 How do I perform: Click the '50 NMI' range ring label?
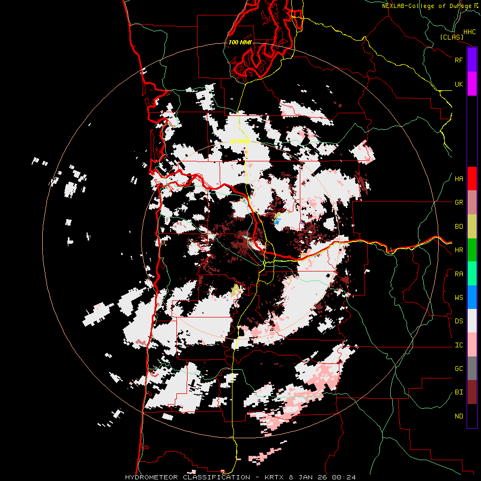[240, 141]
